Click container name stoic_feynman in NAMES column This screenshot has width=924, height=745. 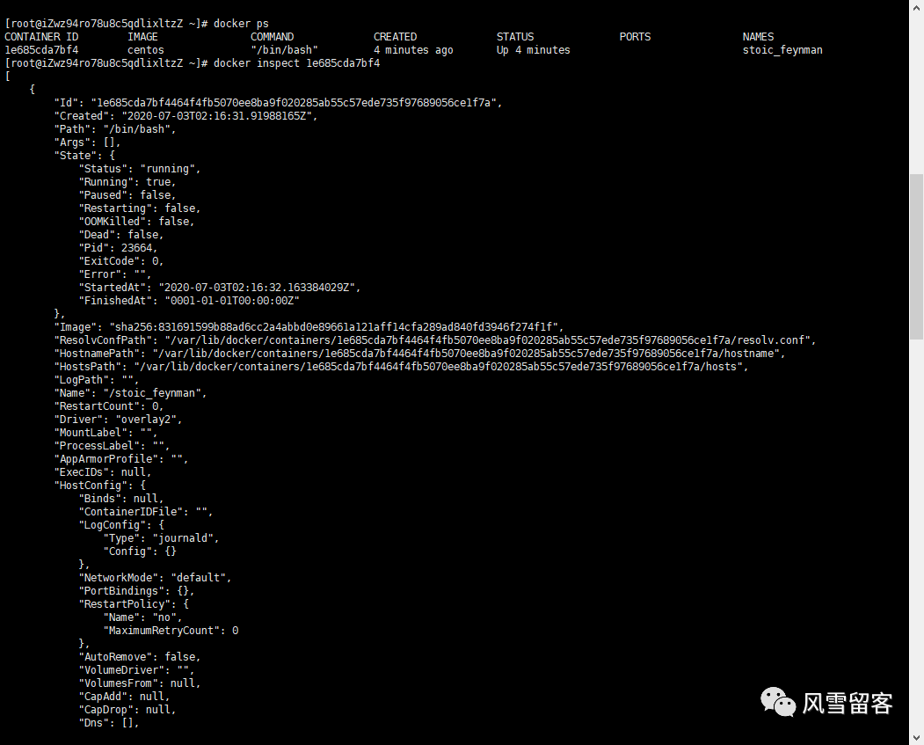tap(782, 50)
